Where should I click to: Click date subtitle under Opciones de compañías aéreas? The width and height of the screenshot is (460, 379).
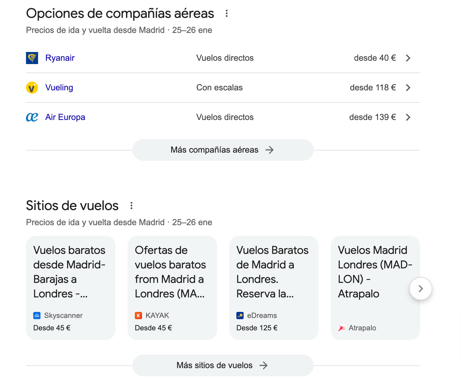pyautogui.click(x=119, y=30)
